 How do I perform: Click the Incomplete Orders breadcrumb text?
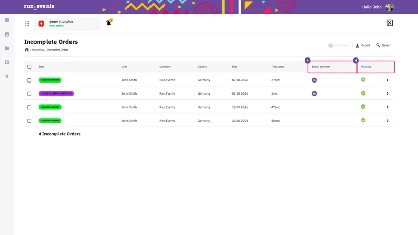tap(57, 50)
